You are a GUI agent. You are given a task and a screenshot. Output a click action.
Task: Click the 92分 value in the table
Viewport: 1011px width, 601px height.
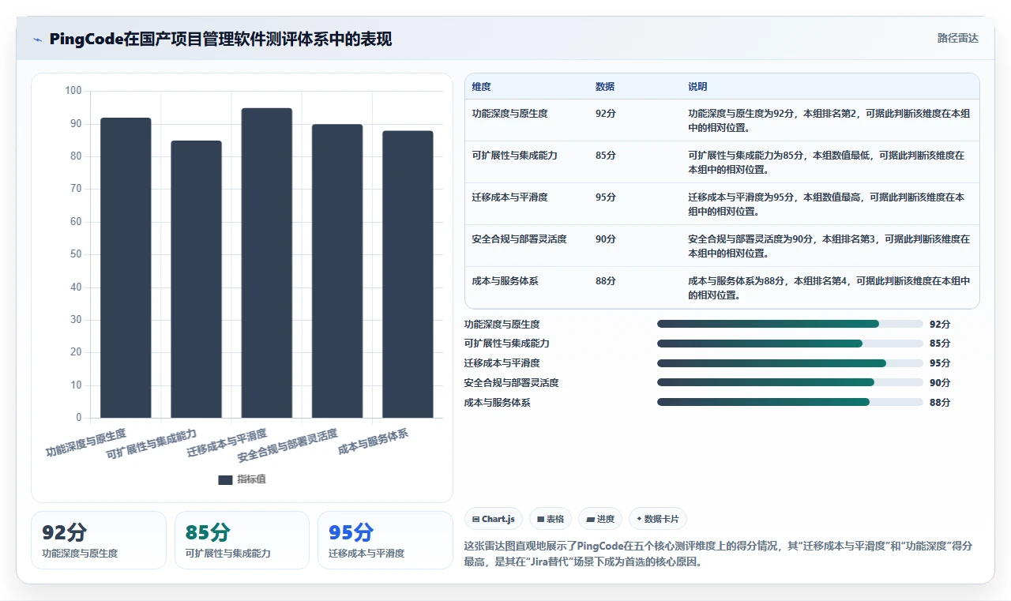coord(605,114)
